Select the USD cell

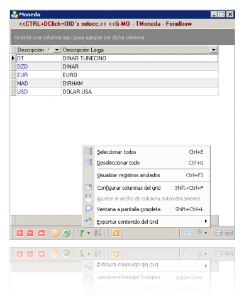(x=38, y=92)
